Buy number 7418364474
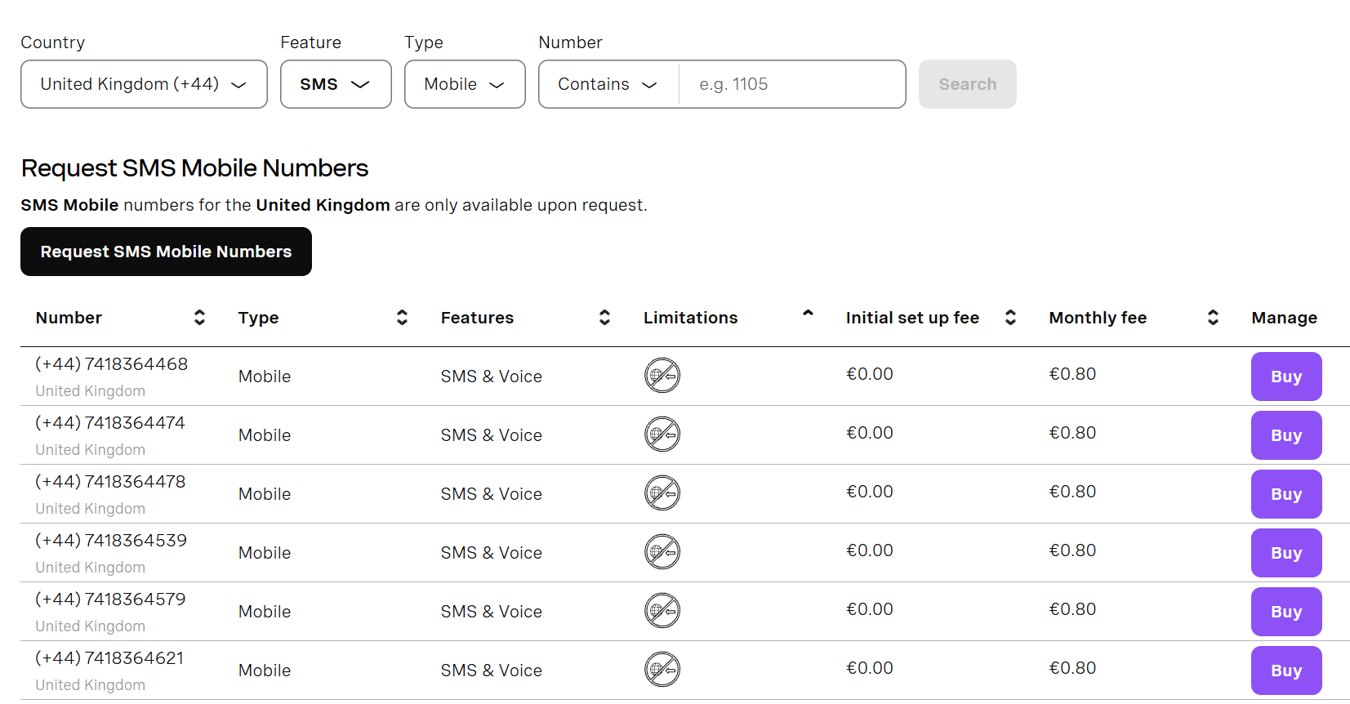Screen dimensions: 1350x704 coord(1286,435)
